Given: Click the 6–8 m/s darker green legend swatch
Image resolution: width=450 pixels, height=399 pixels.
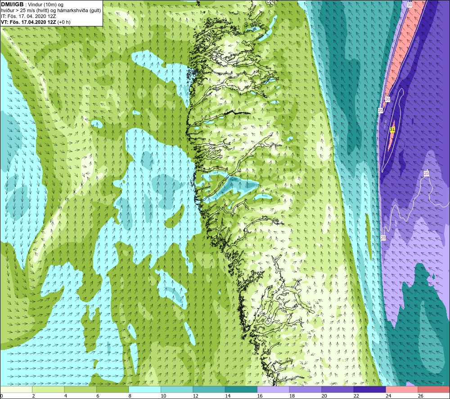Looking at the screenshot, I should click(x=112, y=389).
